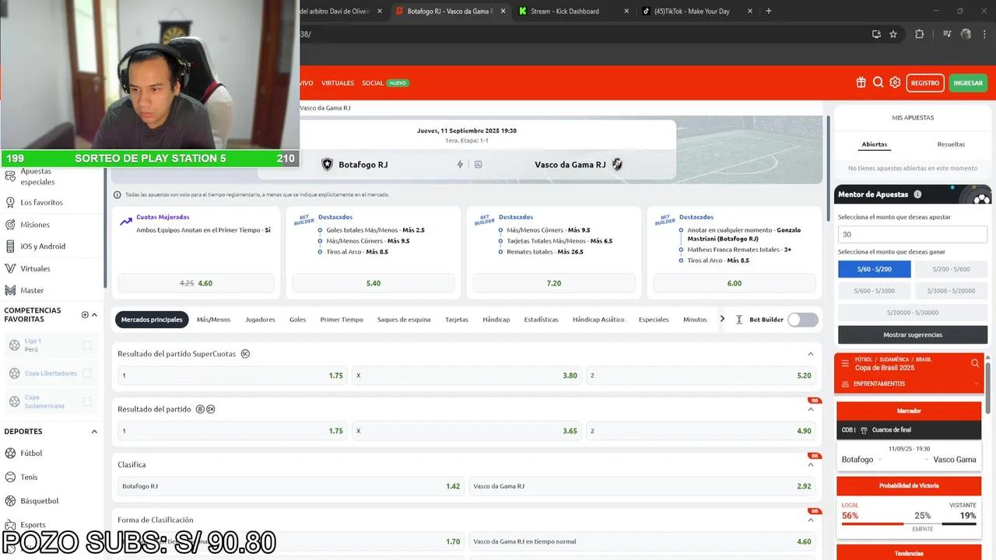
Task: Open the site search magnifier
Action: pos(878,82)
